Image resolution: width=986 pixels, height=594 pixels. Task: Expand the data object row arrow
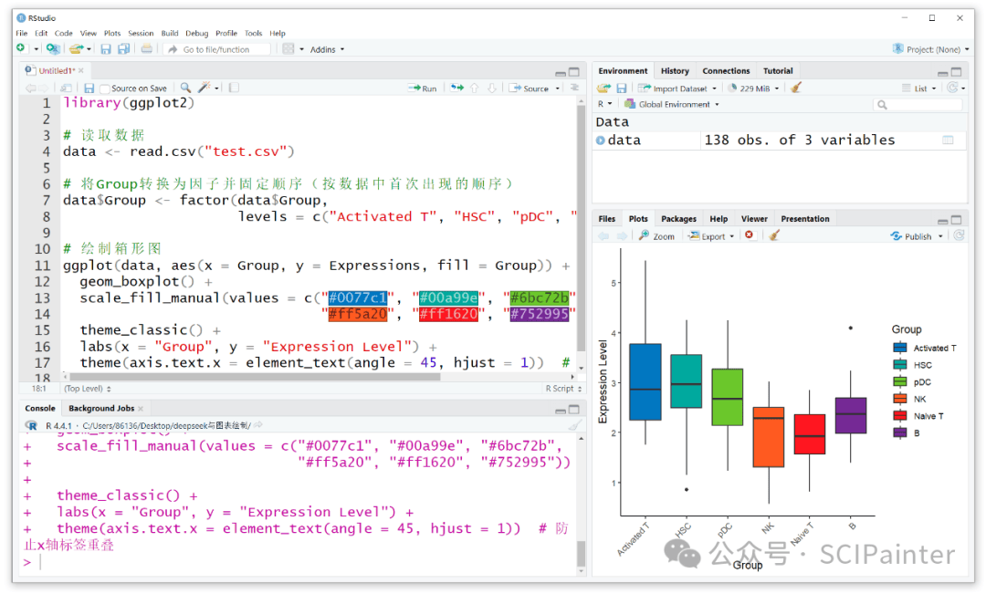601,141
